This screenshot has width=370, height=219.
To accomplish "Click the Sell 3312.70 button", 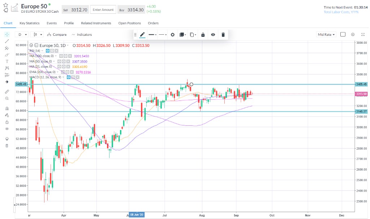I will pyautogui.click(x=75, y=10).
